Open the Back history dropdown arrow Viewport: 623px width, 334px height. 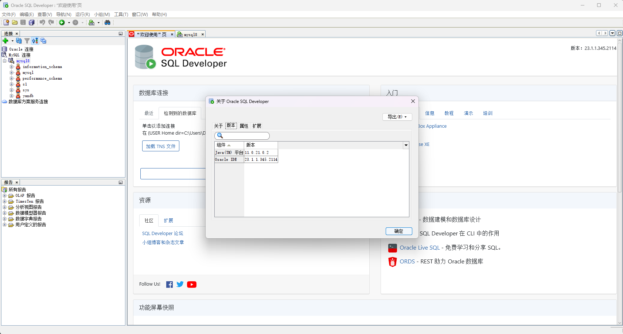pos(69,23)
